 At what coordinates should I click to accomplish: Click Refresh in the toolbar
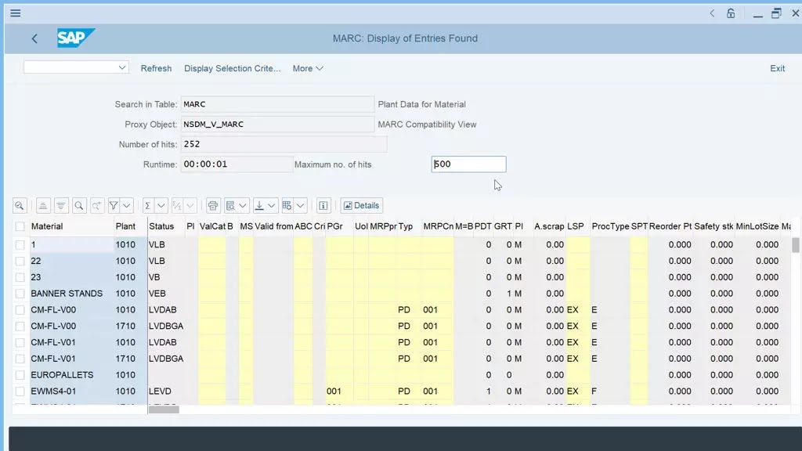point(156,68)
